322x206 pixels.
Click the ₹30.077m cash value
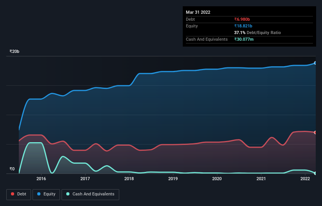244,39
